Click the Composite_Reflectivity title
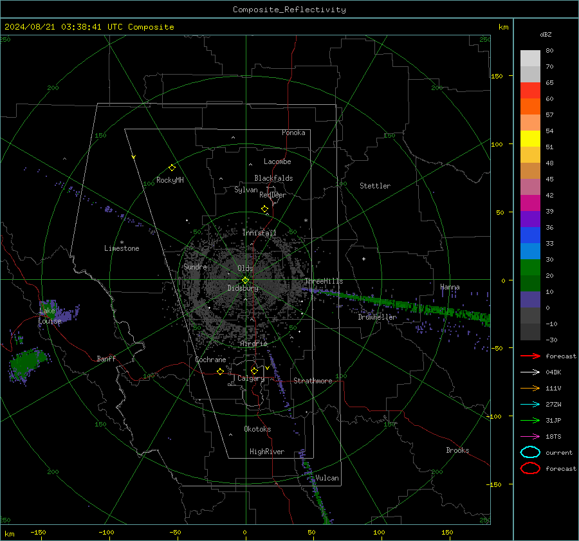This screenshot has height=541, width=579. 289,10
